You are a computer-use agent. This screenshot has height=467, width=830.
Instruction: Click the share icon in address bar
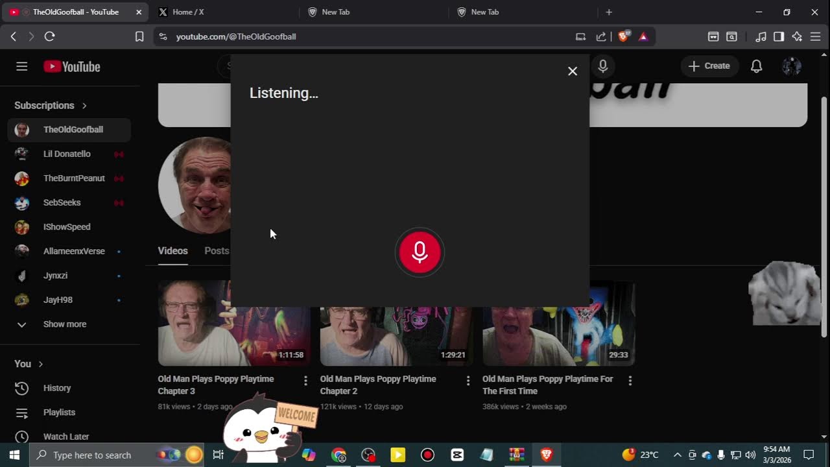coord(601,36)
